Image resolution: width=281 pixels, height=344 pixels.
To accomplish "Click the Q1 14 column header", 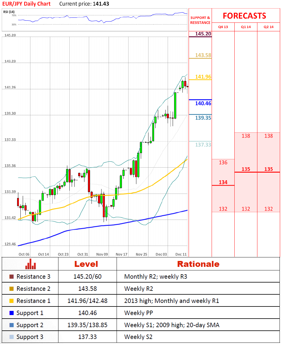I will click(246, 27).
